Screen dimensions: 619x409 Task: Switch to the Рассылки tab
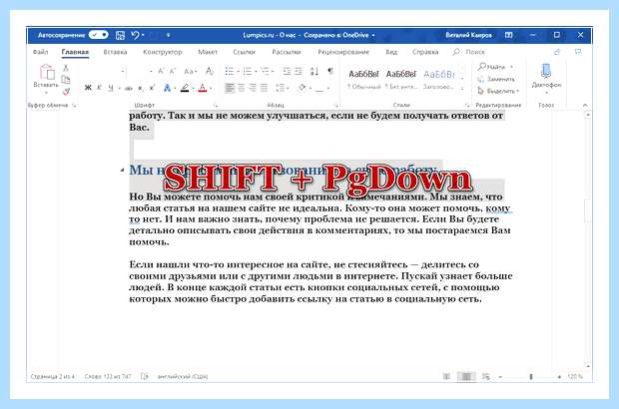click(x=287, y=52)
